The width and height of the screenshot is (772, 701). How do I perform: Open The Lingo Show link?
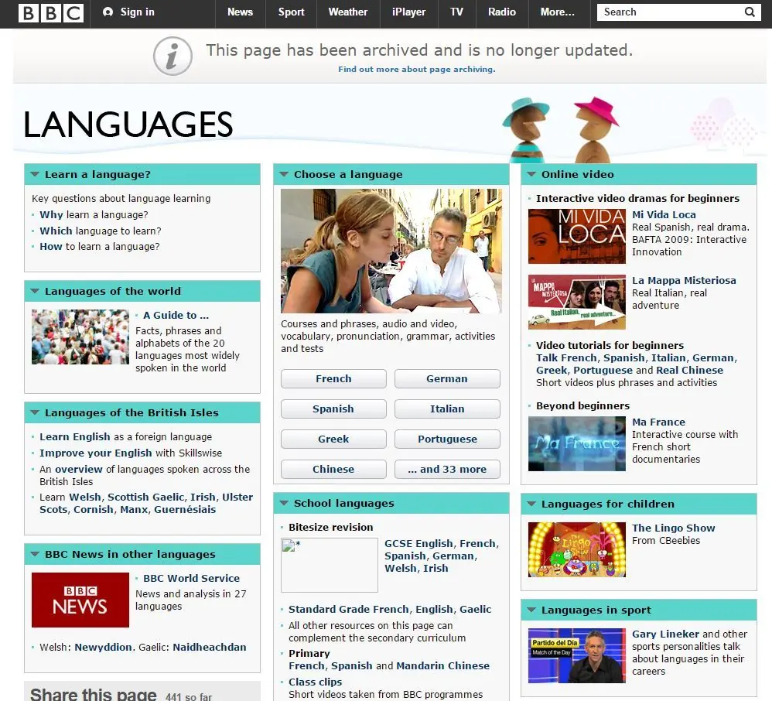coord(673,528)
